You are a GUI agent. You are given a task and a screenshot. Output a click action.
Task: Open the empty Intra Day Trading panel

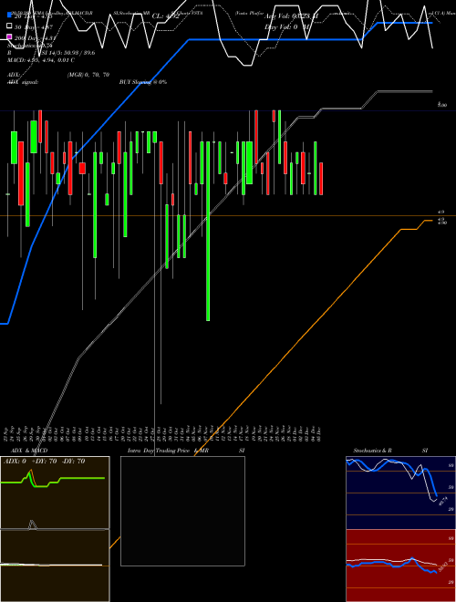click(x=182, y=511)
